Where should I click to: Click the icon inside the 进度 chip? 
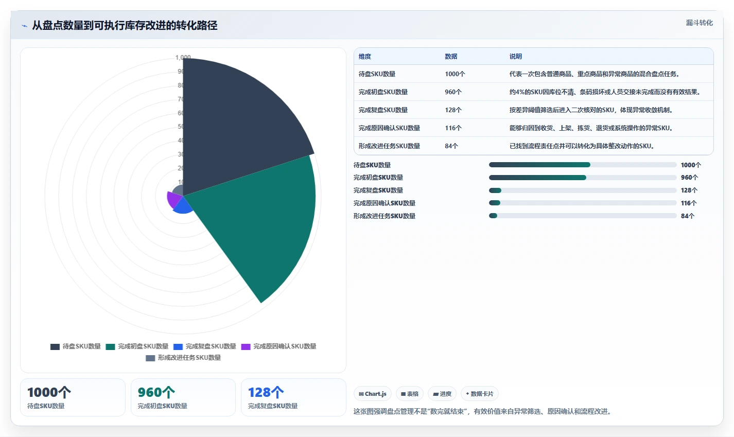click(x=435, y=394)
